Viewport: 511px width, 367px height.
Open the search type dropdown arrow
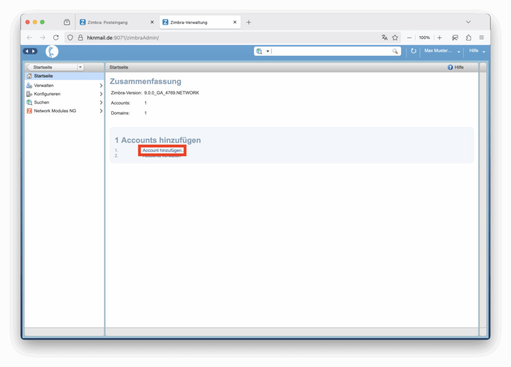[268, 51]
